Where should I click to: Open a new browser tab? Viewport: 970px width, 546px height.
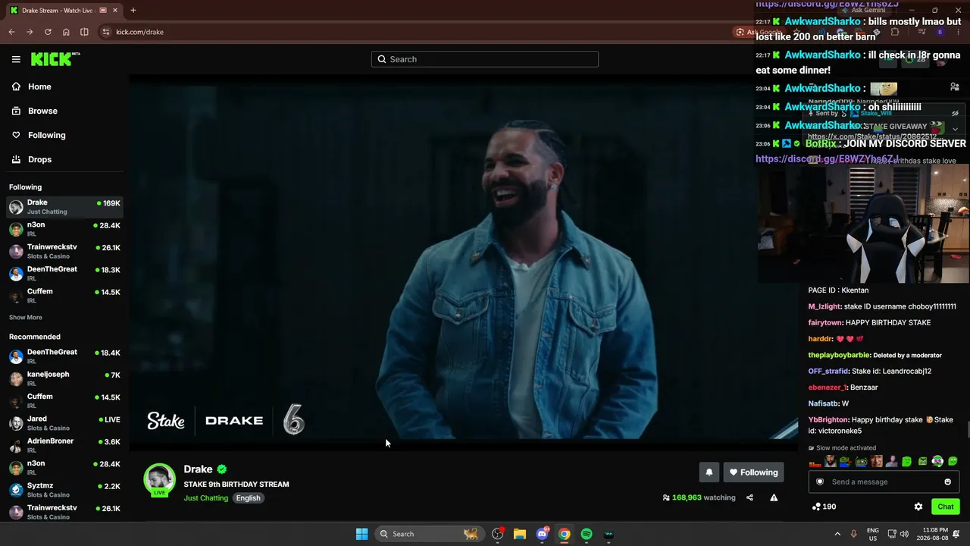point(133,10)
